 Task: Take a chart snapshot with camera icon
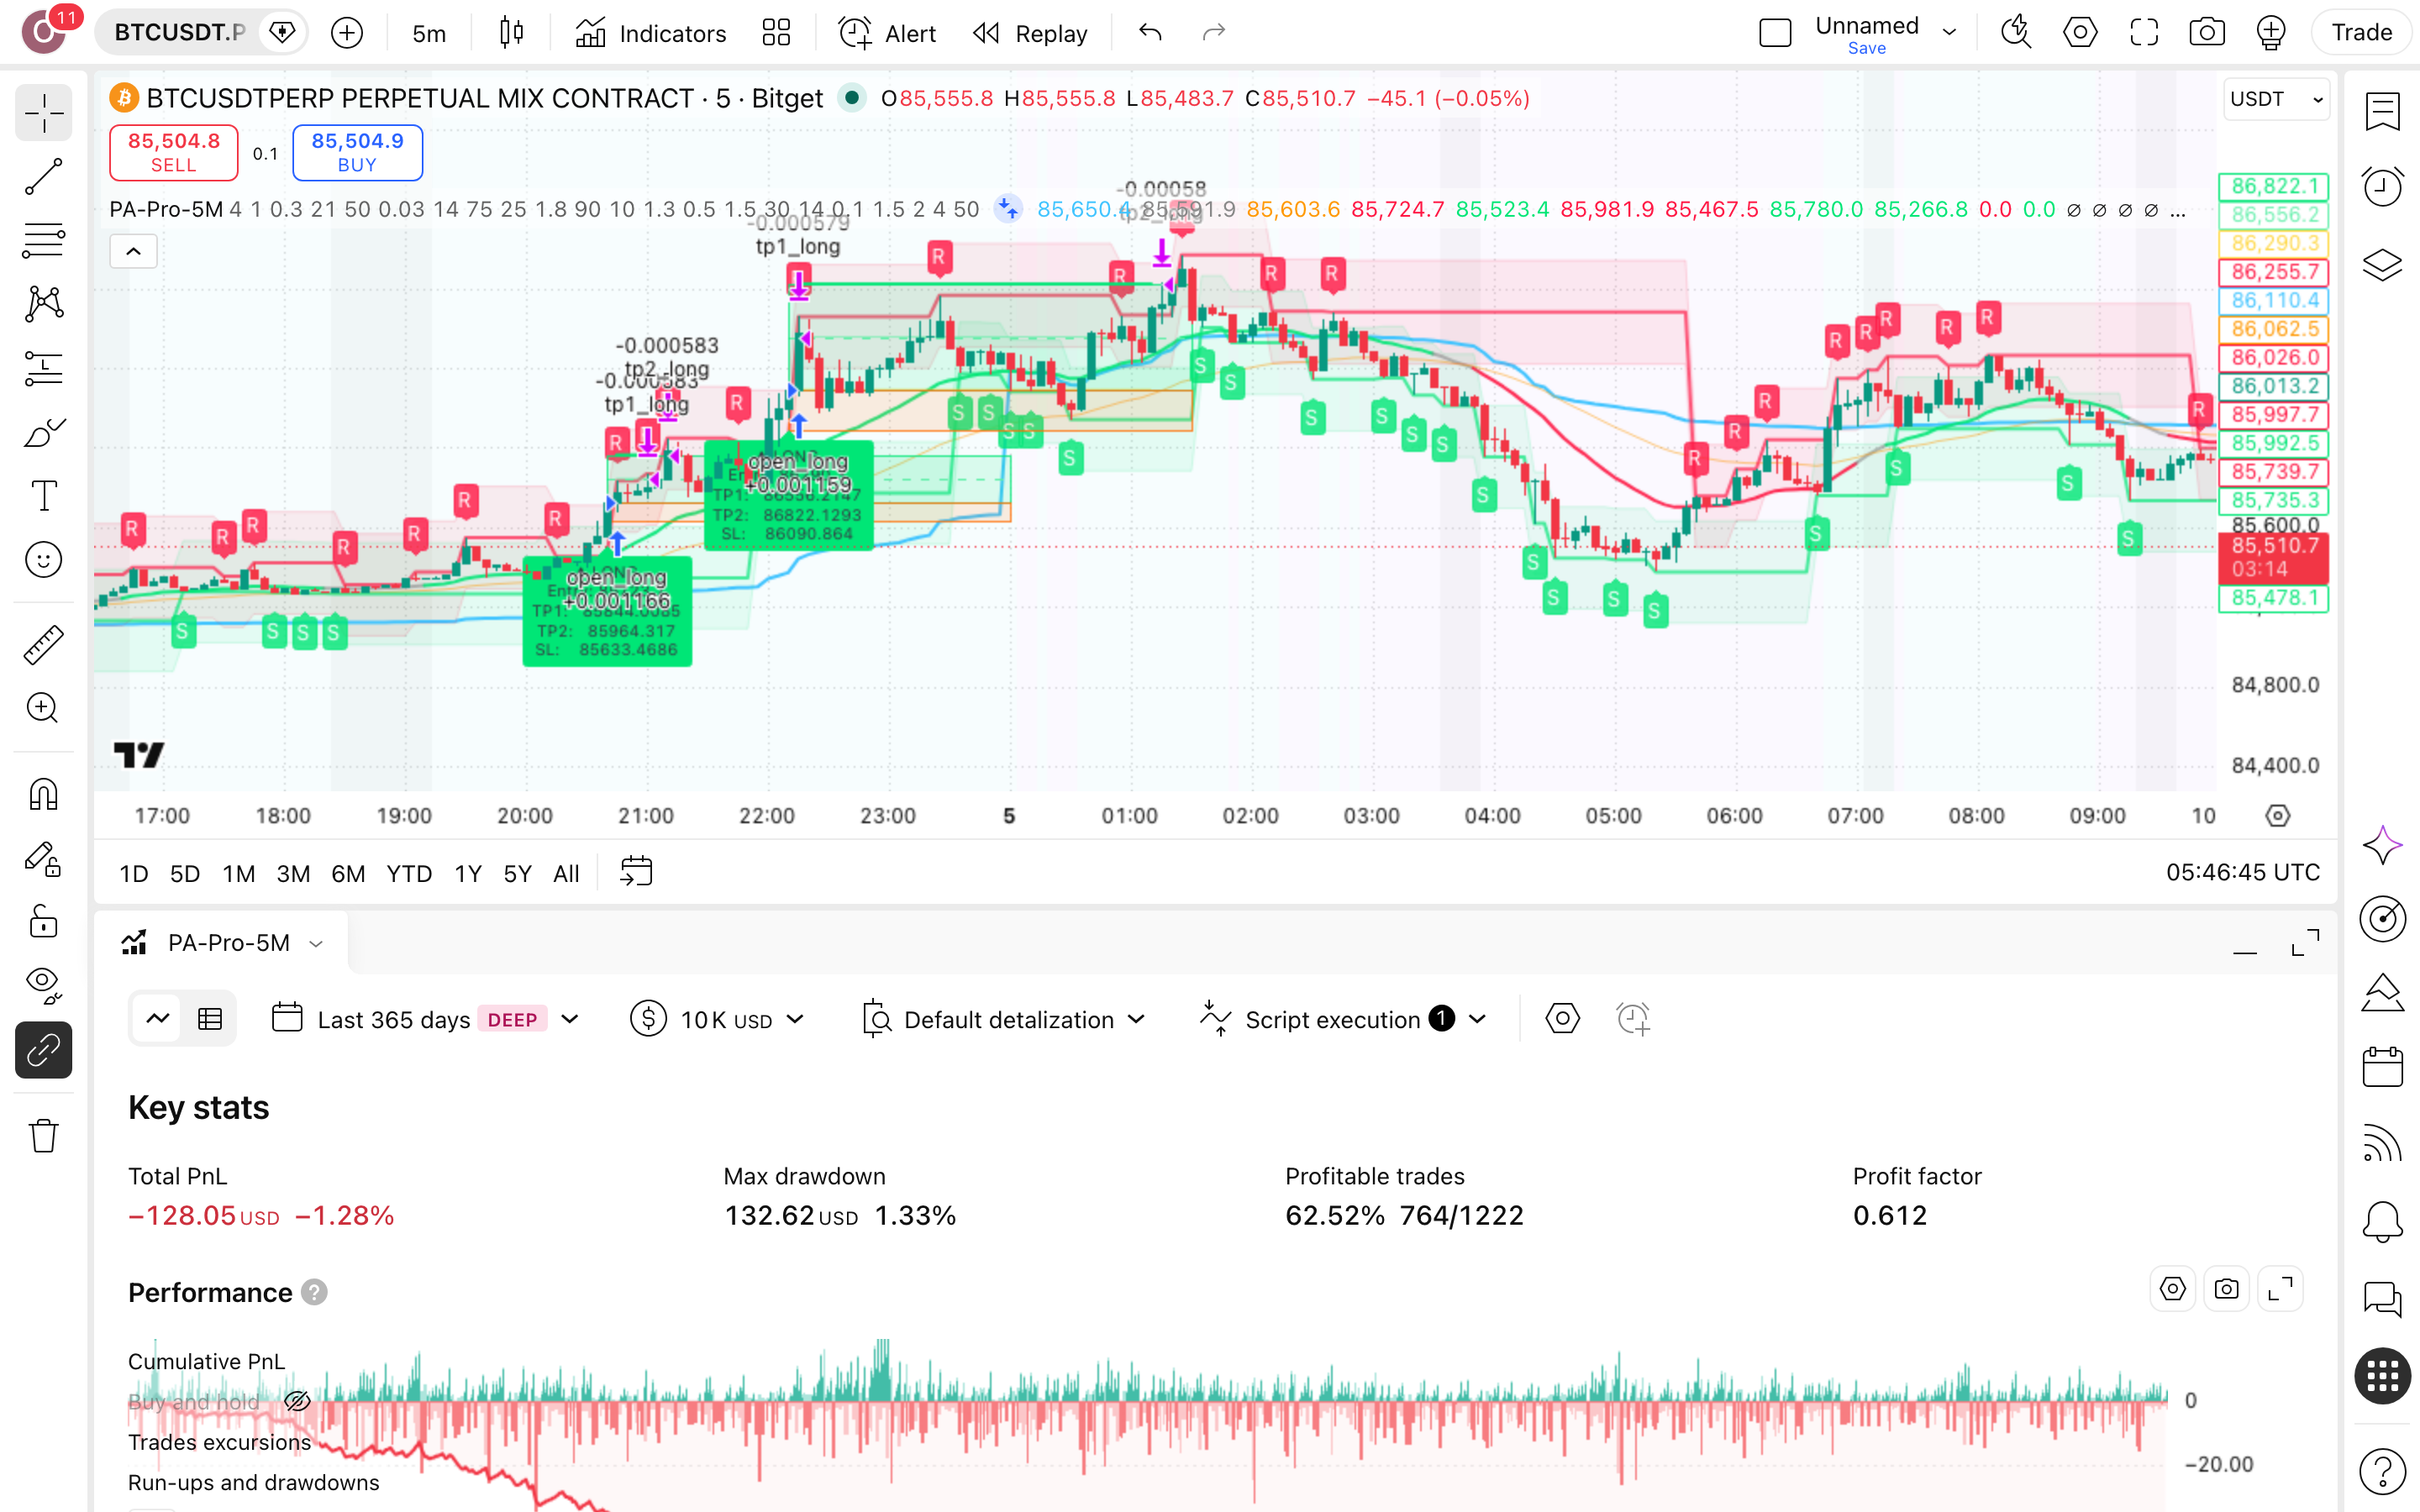coord(2207,33)
